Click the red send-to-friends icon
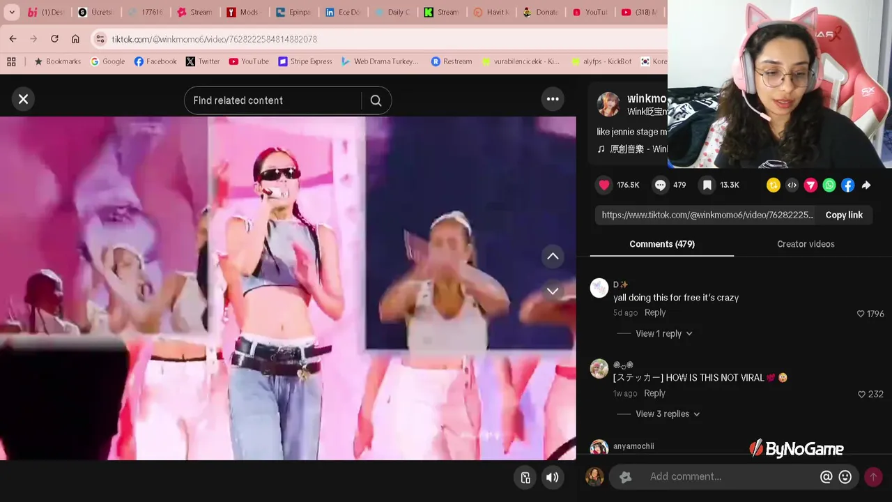 810,185
